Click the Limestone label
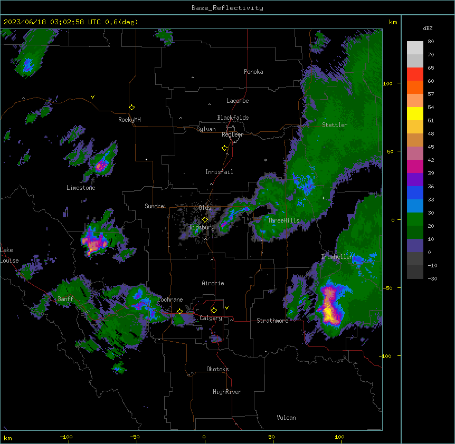455x444 pixels. pos(81,188)
